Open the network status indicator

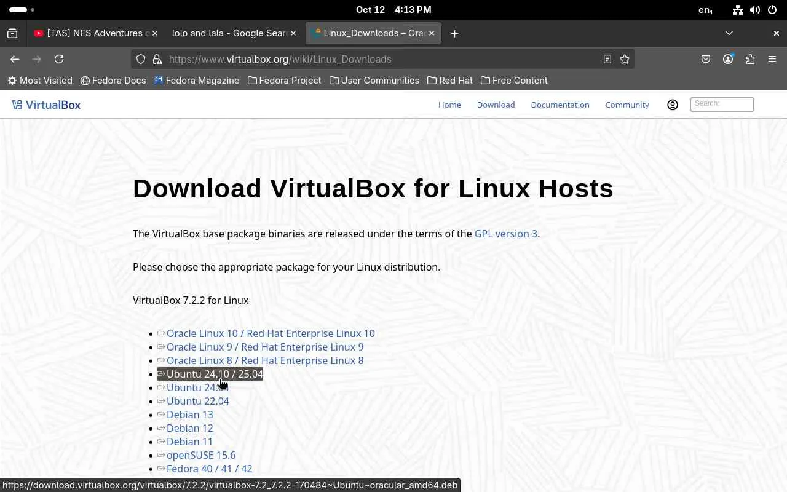pyautogui.click(x=738, y=10)
